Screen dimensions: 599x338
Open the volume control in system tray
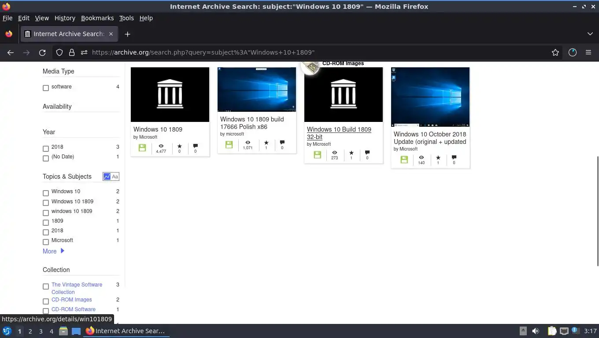(x=536, y=331)
